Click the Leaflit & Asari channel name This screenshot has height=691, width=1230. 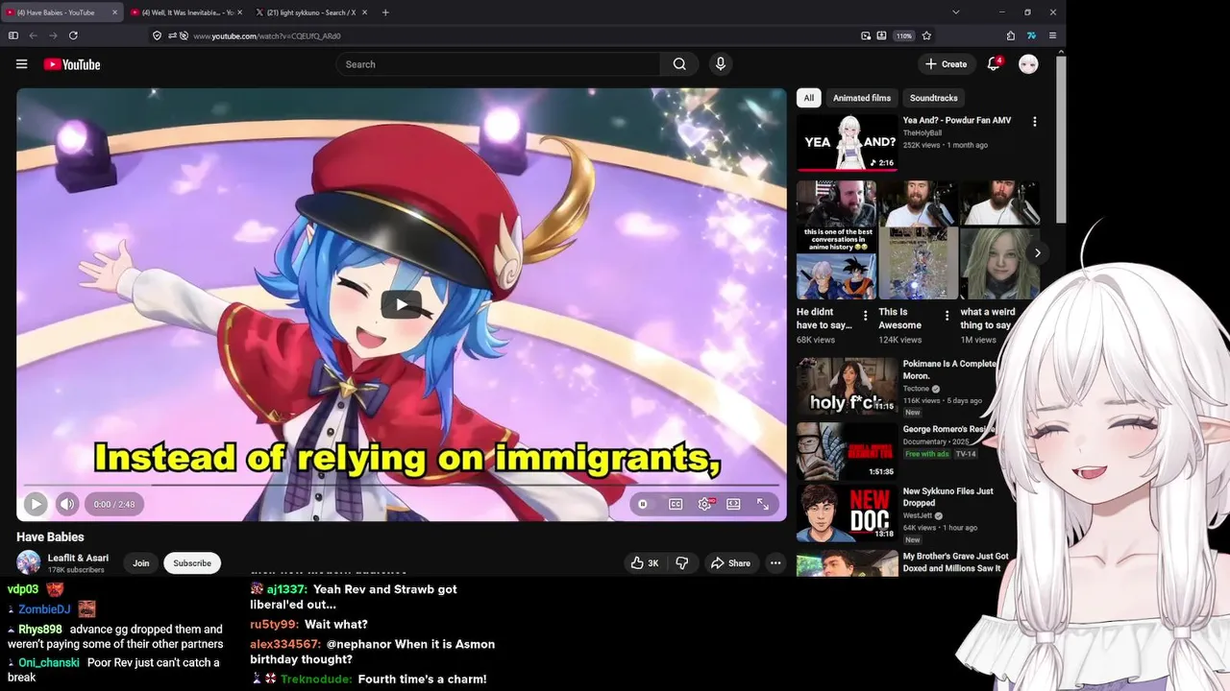tap(78, 558)
